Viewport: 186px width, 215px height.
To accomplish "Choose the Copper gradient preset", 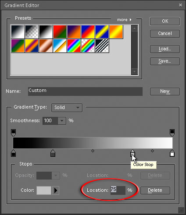I will [46, 46].
